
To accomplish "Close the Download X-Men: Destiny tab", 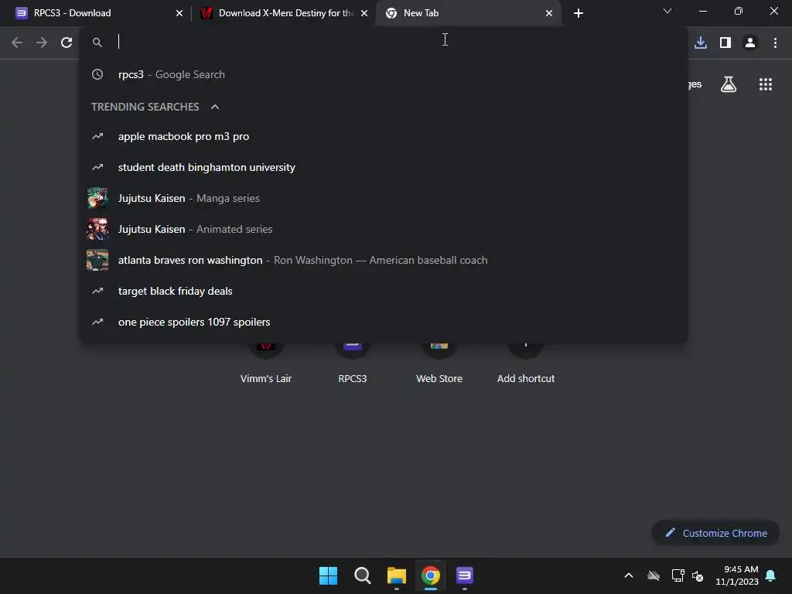I will pos(364,13).
